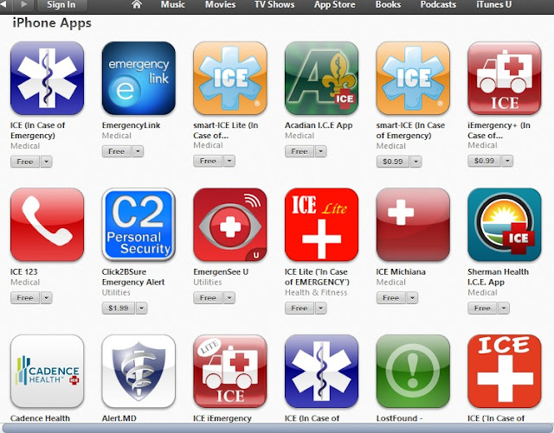Open the Cadence Health app icon
This screenshot has height=433, width=554.
click(x=47, y=372)
